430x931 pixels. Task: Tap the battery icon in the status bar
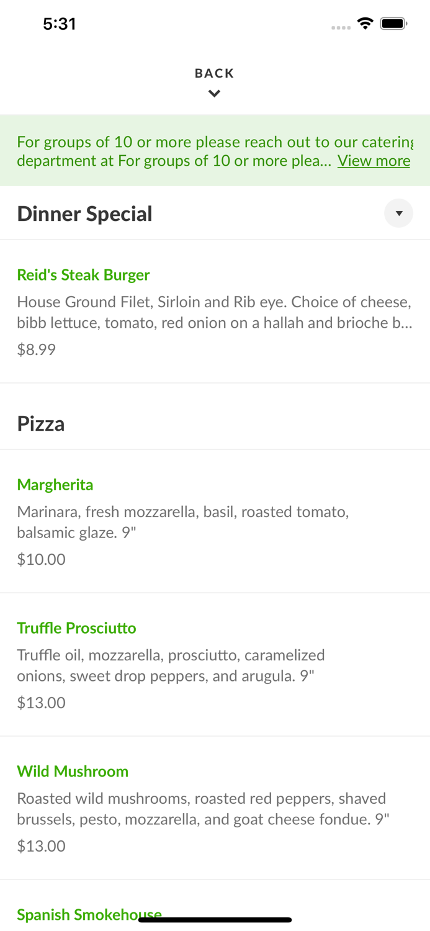[x=393, y=22]
